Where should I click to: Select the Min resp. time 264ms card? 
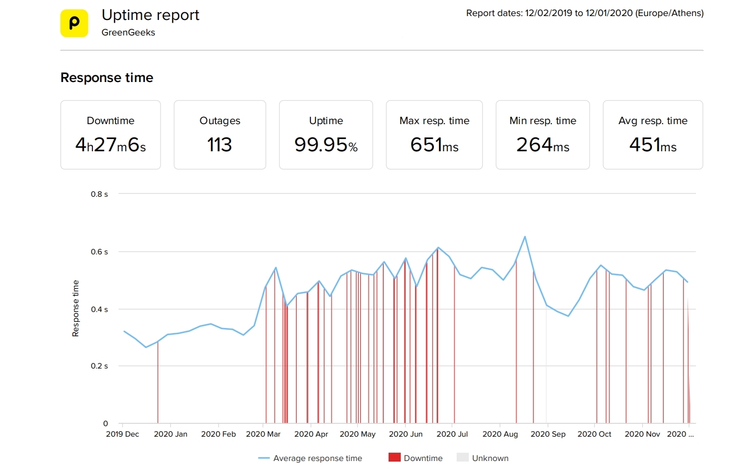tap(543, 135)
